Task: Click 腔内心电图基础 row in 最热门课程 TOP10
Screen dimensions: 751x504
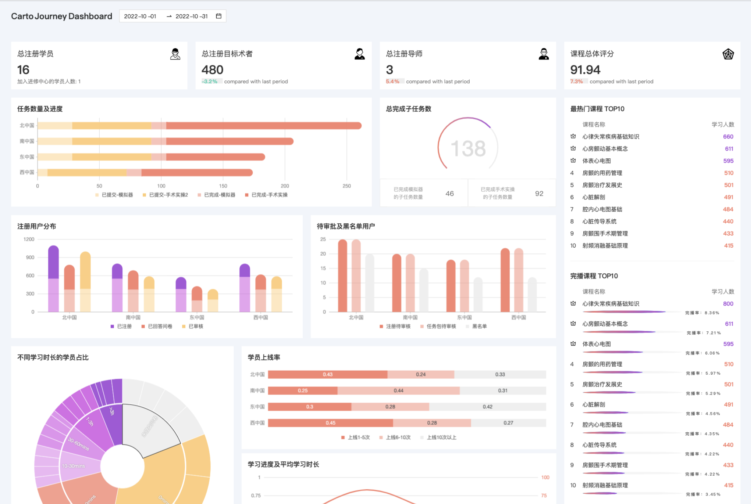Action: [652, 209]
